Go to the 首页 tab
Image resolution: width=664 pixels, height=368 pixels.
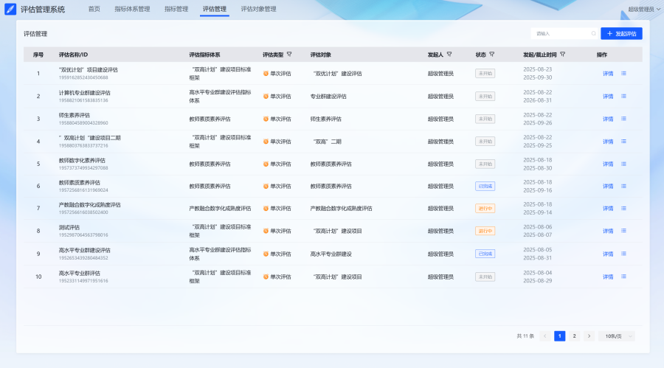click(x=94, y=10)
